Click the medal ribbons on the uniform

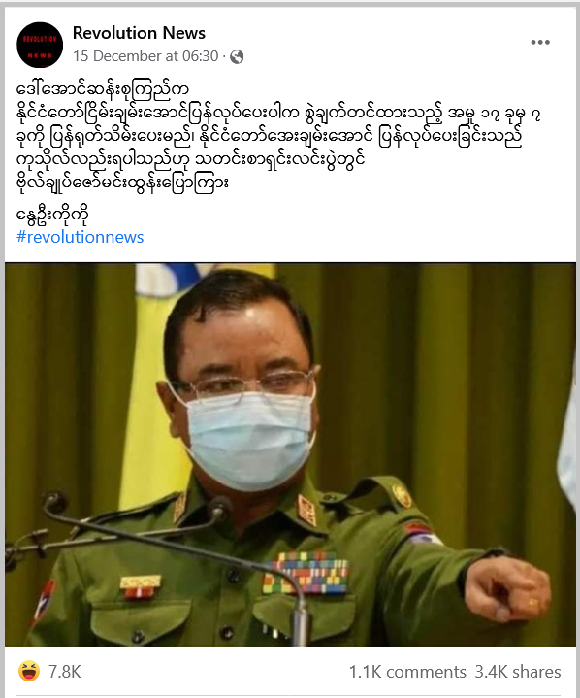pos(306,573)
